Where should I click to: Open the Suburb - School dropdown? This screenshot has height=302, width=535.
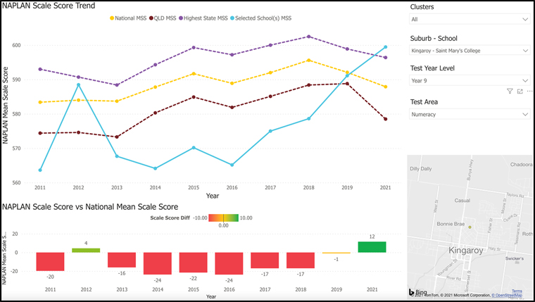[469, 51]
